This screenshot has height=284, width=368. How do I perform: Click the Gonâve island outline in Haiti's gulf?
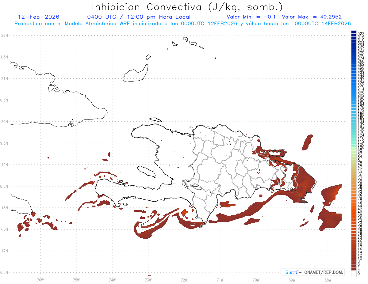[x=146, y=171]
